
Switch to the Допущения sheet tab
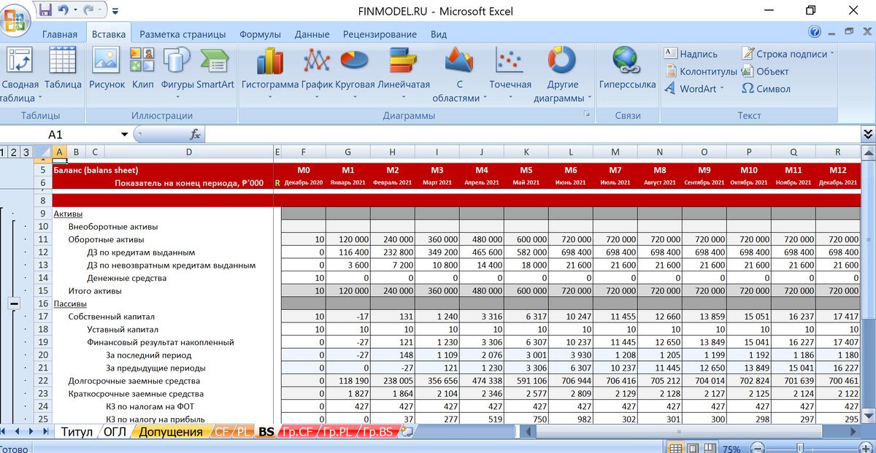(170, 432)
